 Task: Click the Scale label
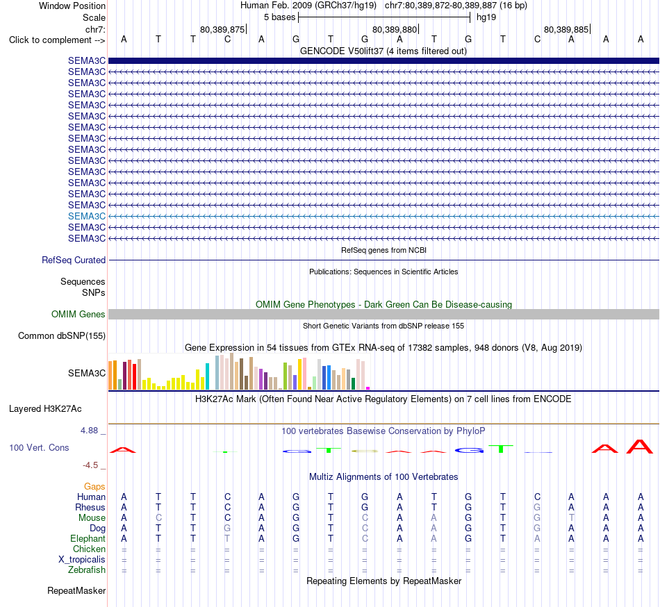click(94, 17)
